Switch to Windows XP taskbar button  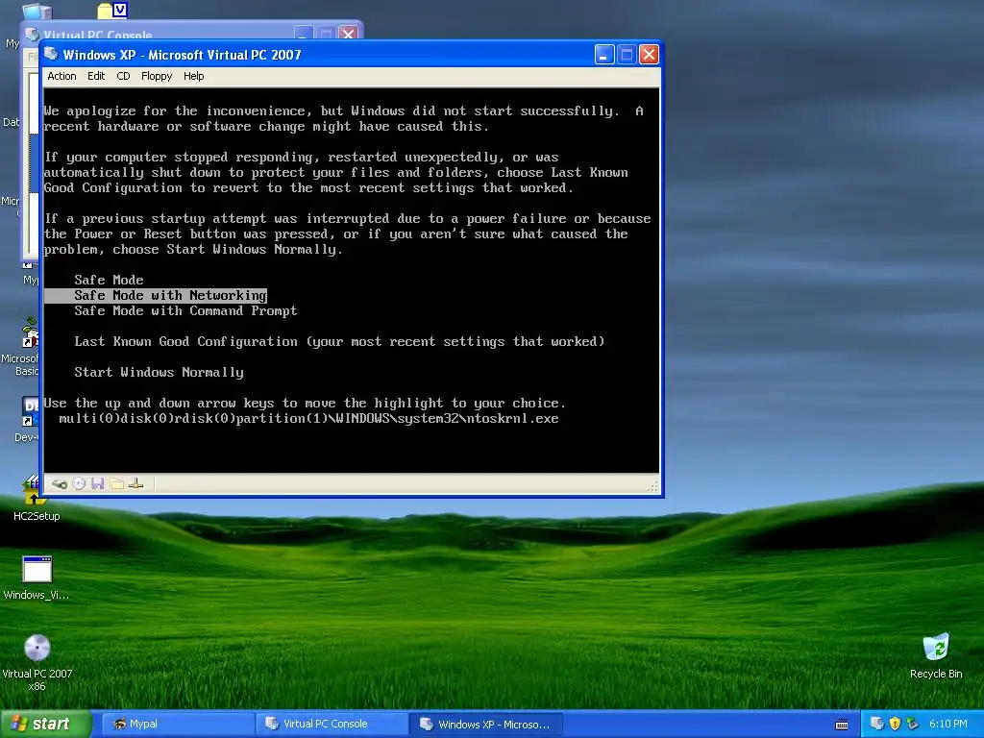click(485, 725)
